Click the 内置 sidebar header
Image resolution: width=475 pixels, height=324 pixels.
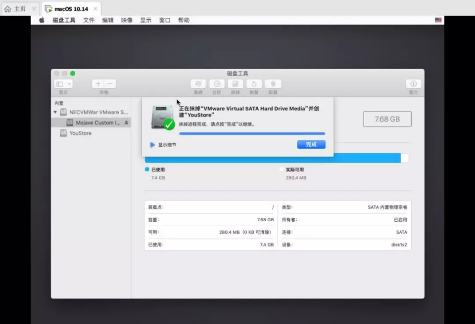pos(59,103)
